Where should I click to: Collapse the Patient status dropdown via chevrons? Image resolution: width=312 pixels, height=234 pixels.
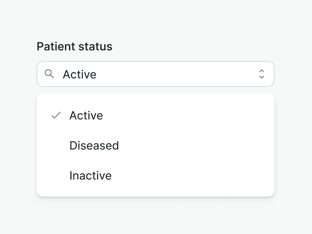pyautogui.click(x=261, y=74)
